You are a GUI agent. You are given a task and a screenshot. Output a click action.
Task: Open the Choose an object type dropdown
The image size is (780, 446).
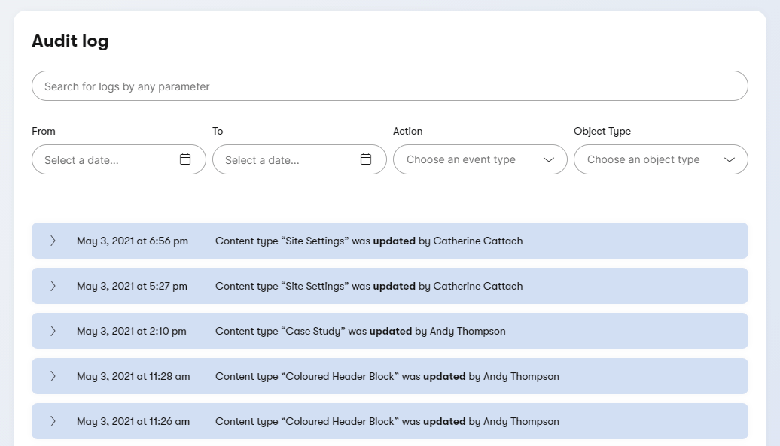click(660, 159)
